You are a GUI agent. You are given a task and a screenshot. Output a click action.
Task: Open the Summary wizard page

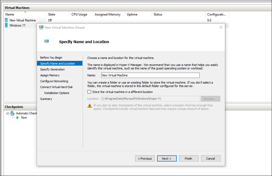tap(46, 99)
